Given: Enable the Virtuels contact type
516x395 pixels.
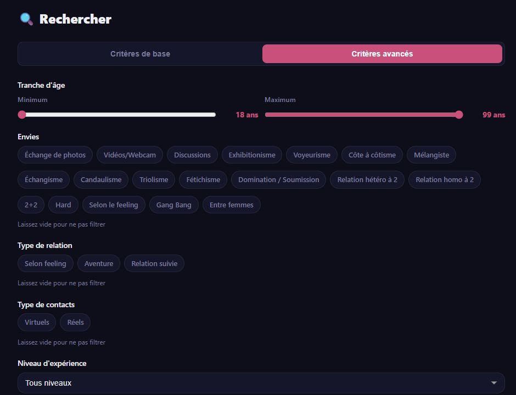Looking at the screenshot, I should 37,323.
